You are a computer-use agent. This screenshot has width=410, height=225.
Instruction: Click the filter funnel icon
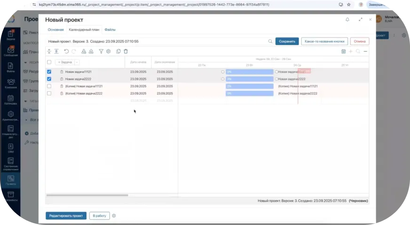[101, 52]
